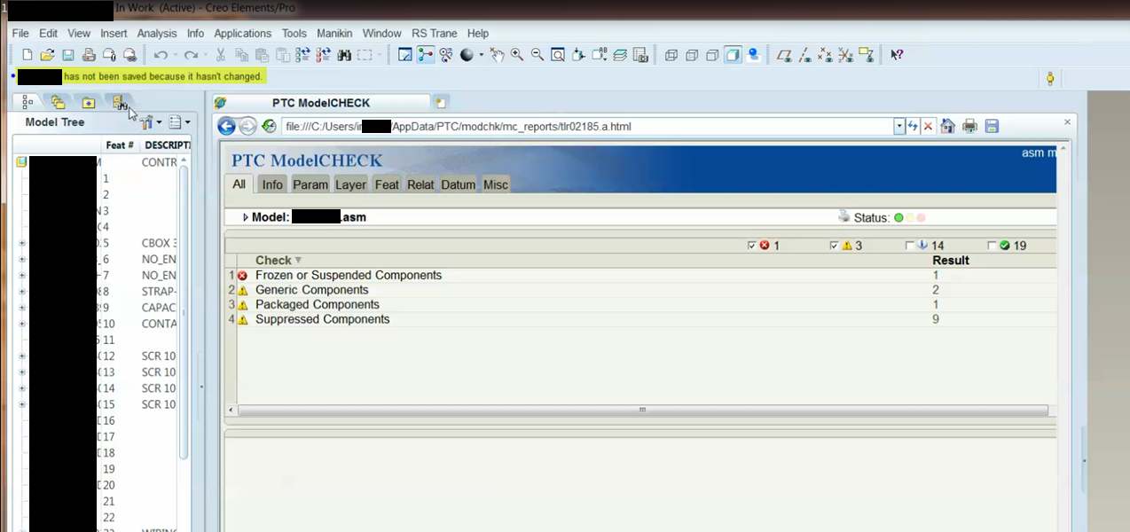
Task: Click the report horizontal scrollbar
Action: click(x=643, y=411)
